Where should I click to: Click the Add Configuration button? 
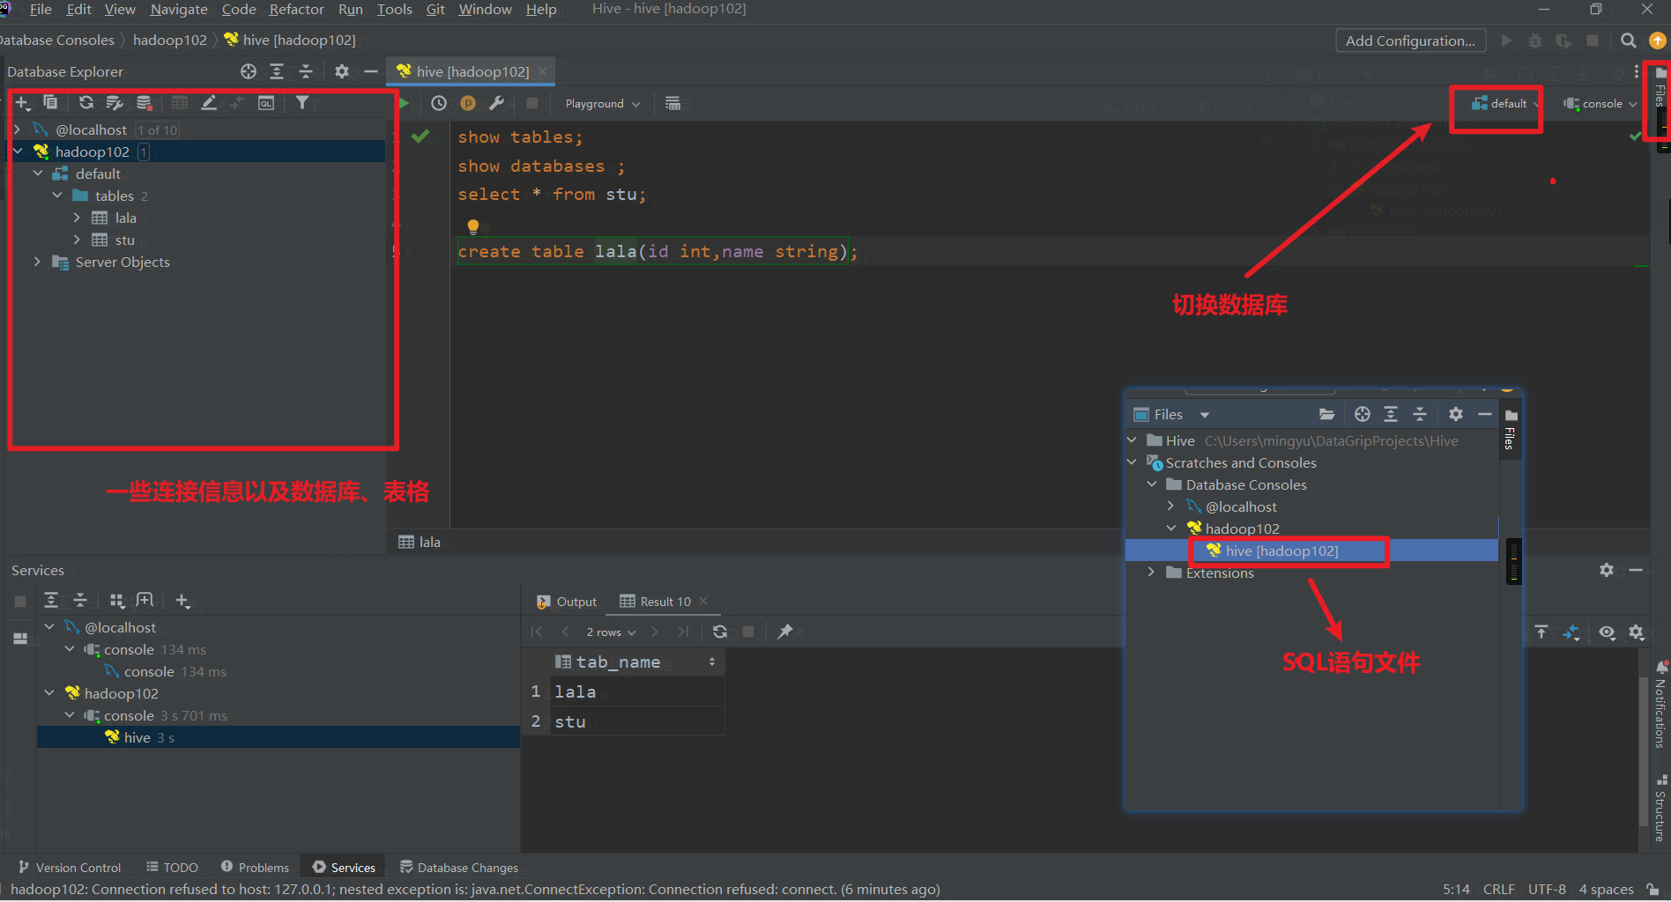[1410, 41]
